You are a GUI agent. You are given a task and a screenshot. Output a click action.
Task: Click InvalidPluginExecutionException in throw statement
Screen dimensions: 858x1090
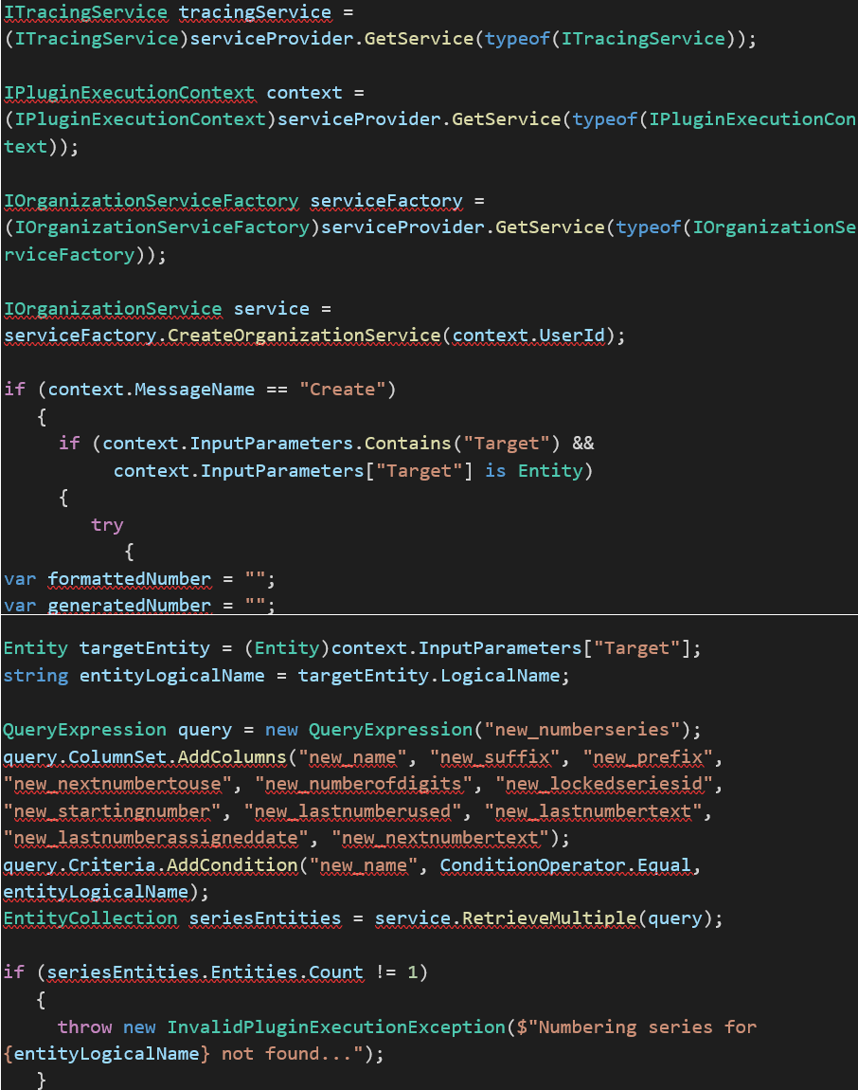(336, 1027)
